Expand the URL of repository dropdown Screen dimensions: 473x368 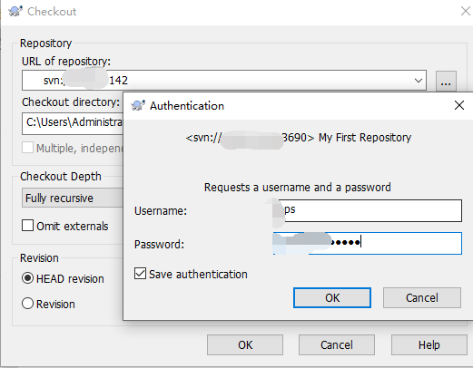tap(419, 81)
